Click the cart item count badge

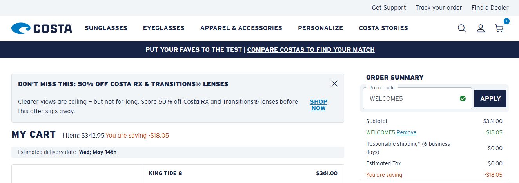click(x=506, y=21)
